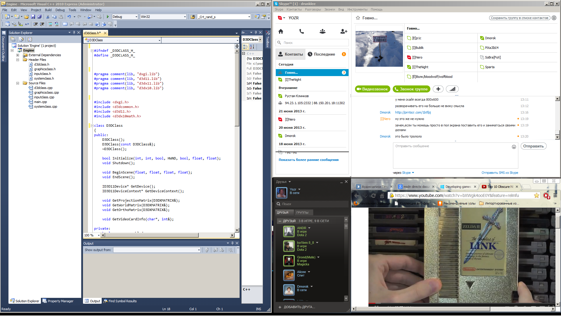561x316 pixels.
Task: Click the Skype phone call icon
Action: (x=302, y=31)
